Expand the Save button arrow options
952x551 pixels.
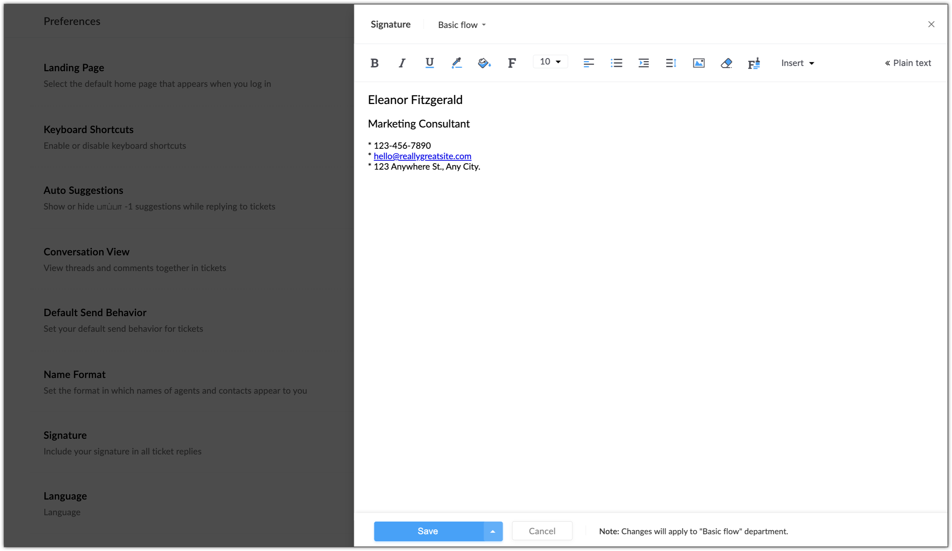point(493,531)
